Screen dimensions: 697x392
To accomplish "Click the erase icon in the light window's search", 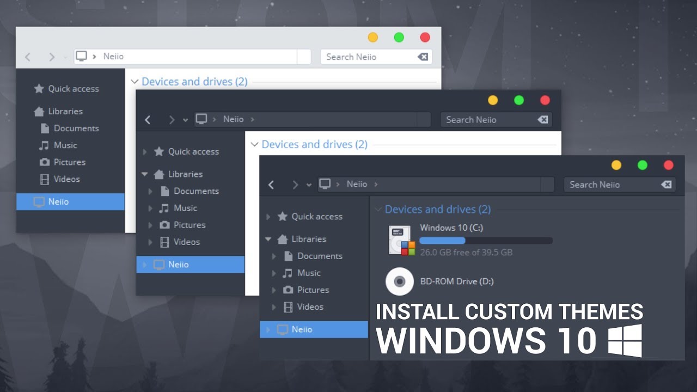I will coord(423,57).
